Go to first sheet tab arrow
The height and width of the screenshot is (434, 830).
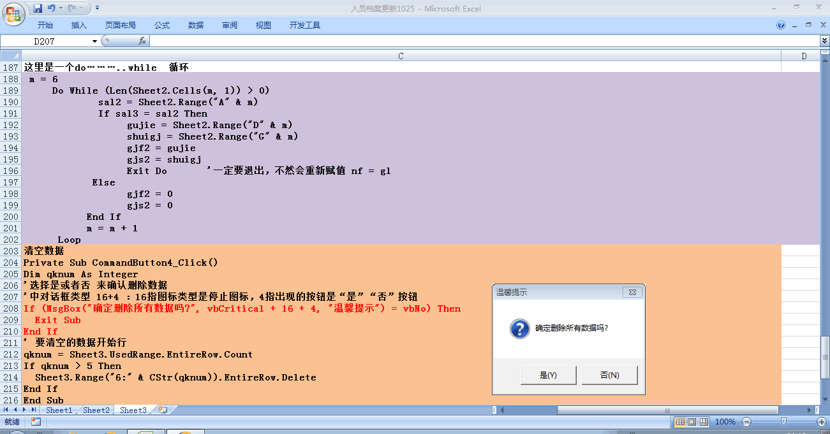[x=7, y=410]
